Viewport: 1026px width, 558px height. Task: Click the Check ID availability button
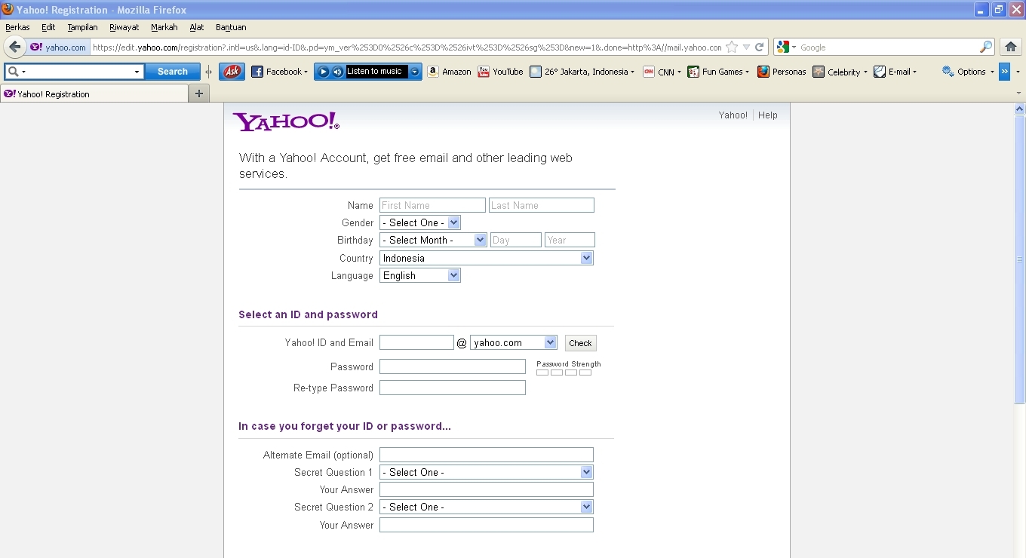580,343
